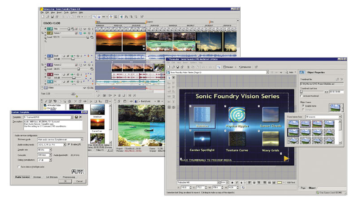Open the File menu in Vegas window
This screenshot has width=359, height=204.
42,13
